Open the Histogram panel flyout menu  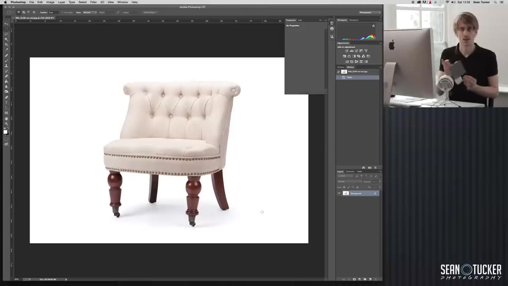380,20
